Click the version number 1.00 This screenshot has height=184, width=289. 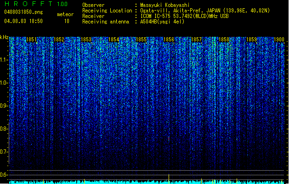[62, 4]
